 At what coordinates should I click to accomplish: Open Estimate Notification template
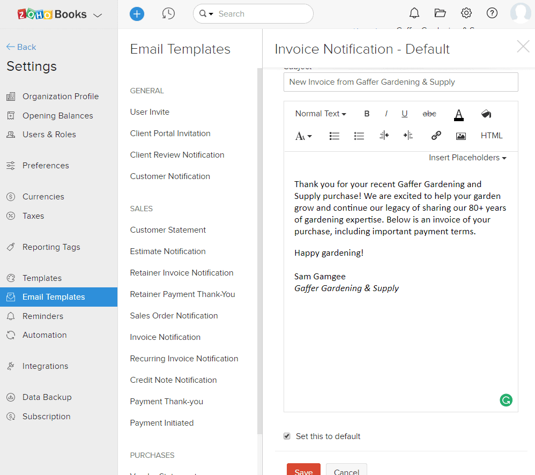coord(168,251)
